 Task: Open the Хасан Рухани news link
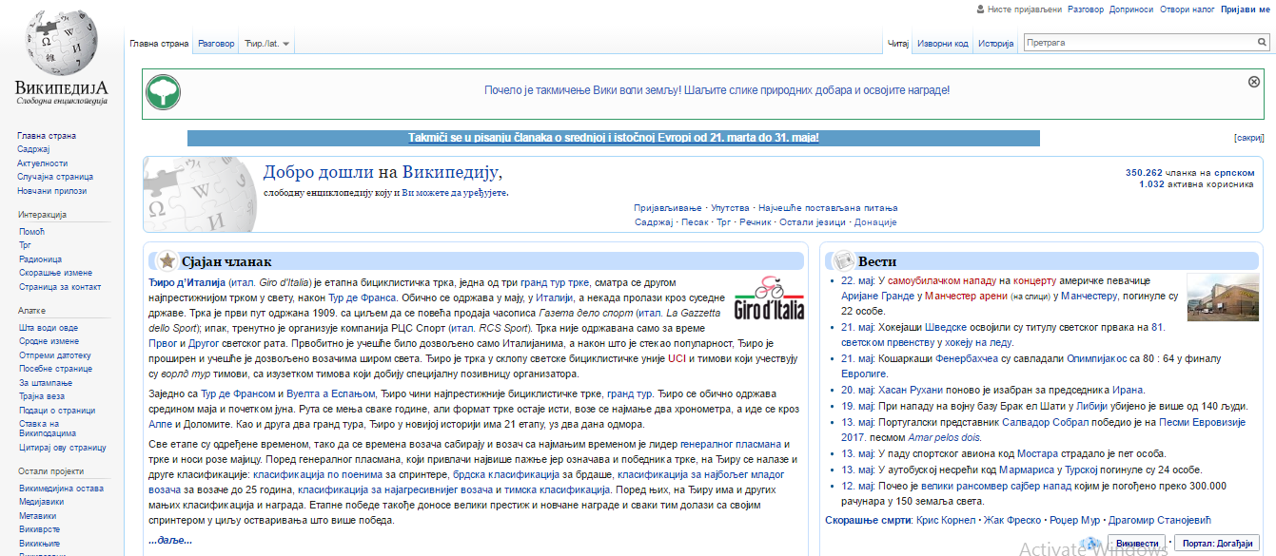pos(911,390)
